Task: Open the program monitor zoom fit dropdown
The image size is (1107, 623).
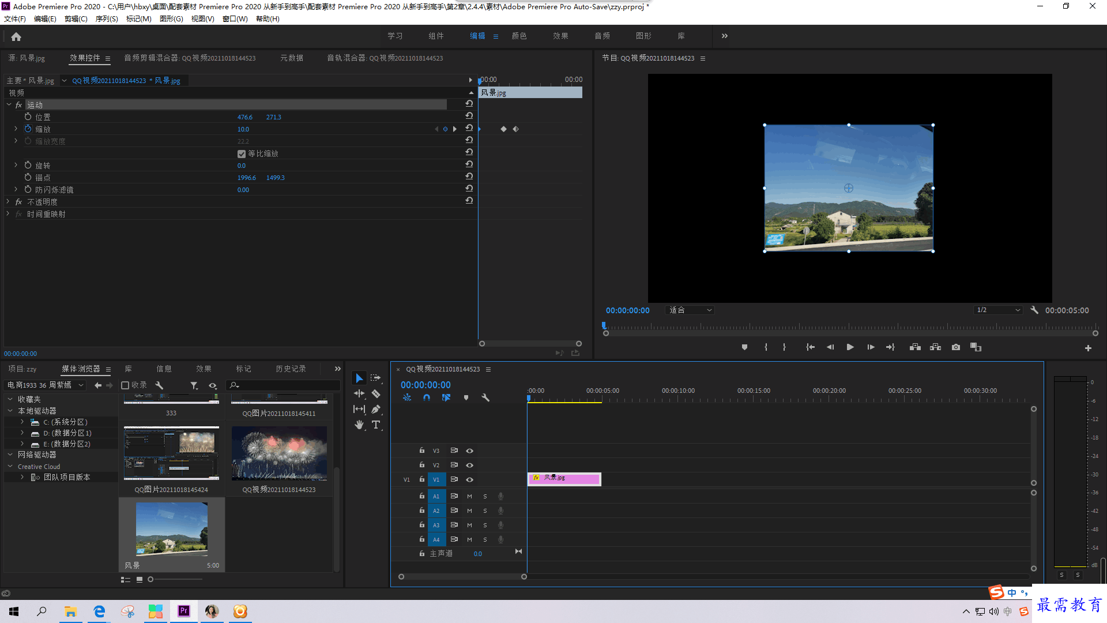Action: (690, 310)
